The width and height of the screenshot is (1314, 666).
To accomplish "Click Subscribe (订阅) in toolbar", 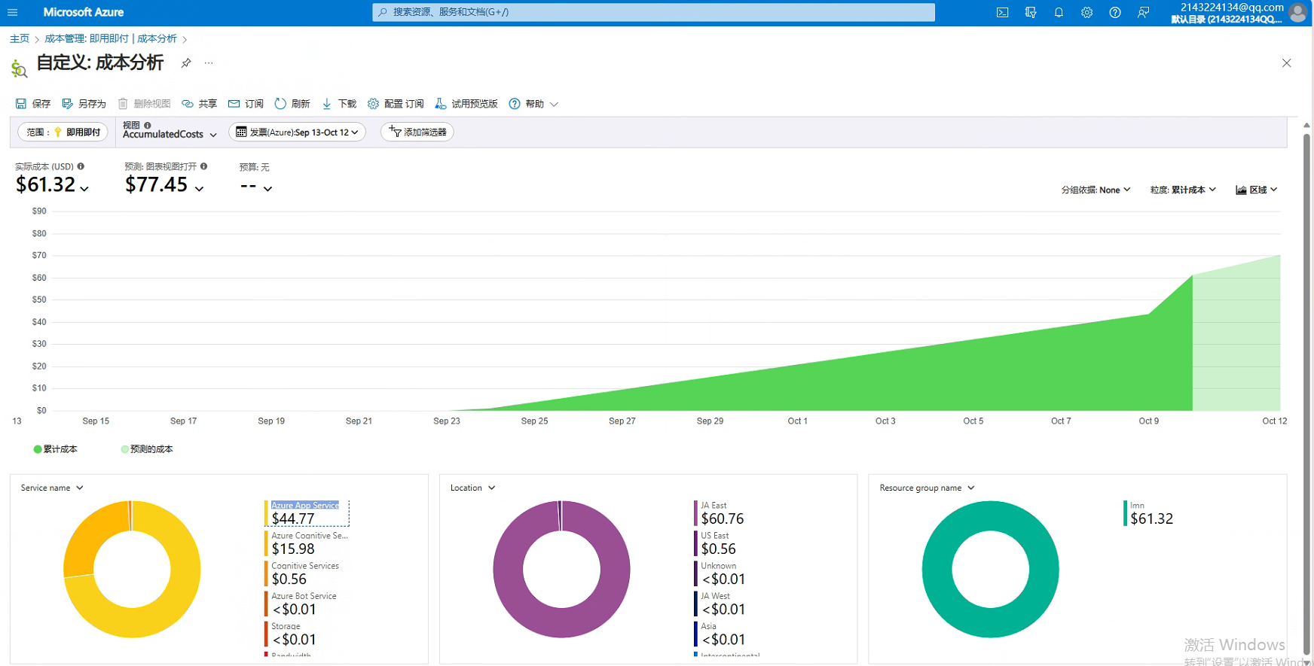I will click(246, 104).
